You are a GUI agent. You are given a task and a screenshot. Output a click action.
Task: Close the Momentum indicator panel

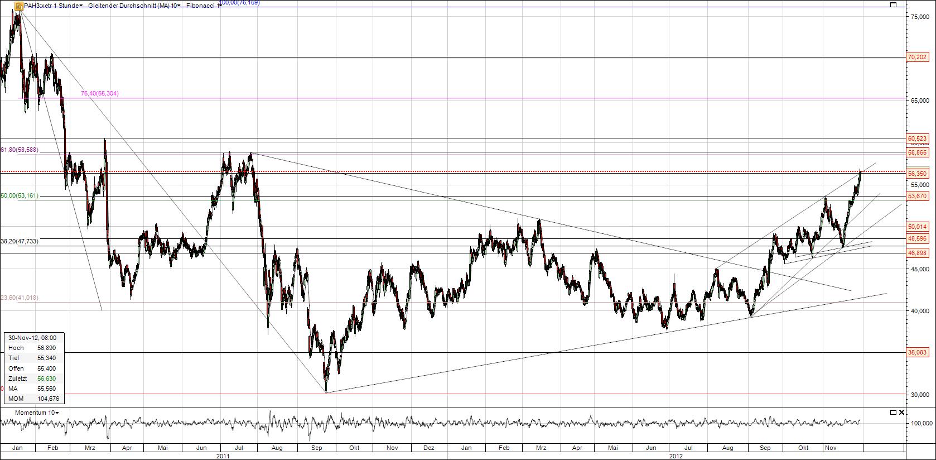click(x=901, y=412)
